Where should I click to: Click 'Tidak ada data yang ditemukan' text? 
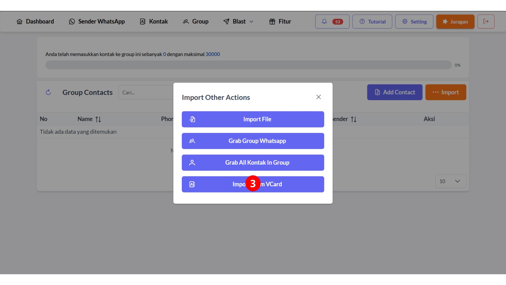78,132
